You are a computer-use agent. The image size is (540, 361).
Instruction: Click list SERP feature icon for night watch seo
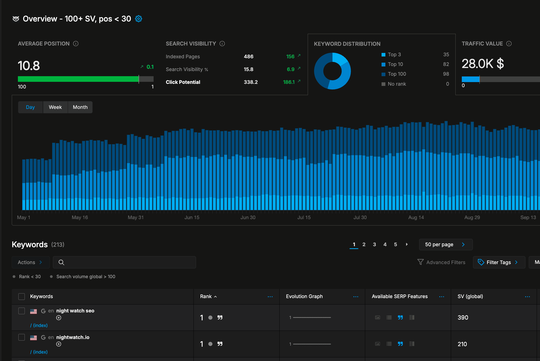389,317
